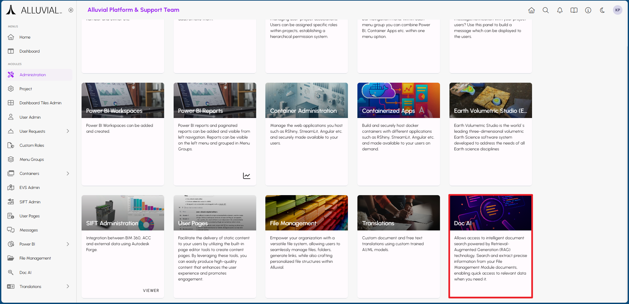Click the KP user avatar
The width and height of the screenshot is (629, 304).
point(618,10)
